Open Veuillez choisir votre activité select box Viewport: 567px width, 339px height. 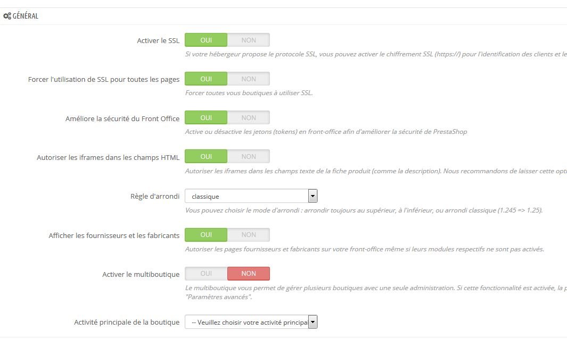(x=251, y=321)
